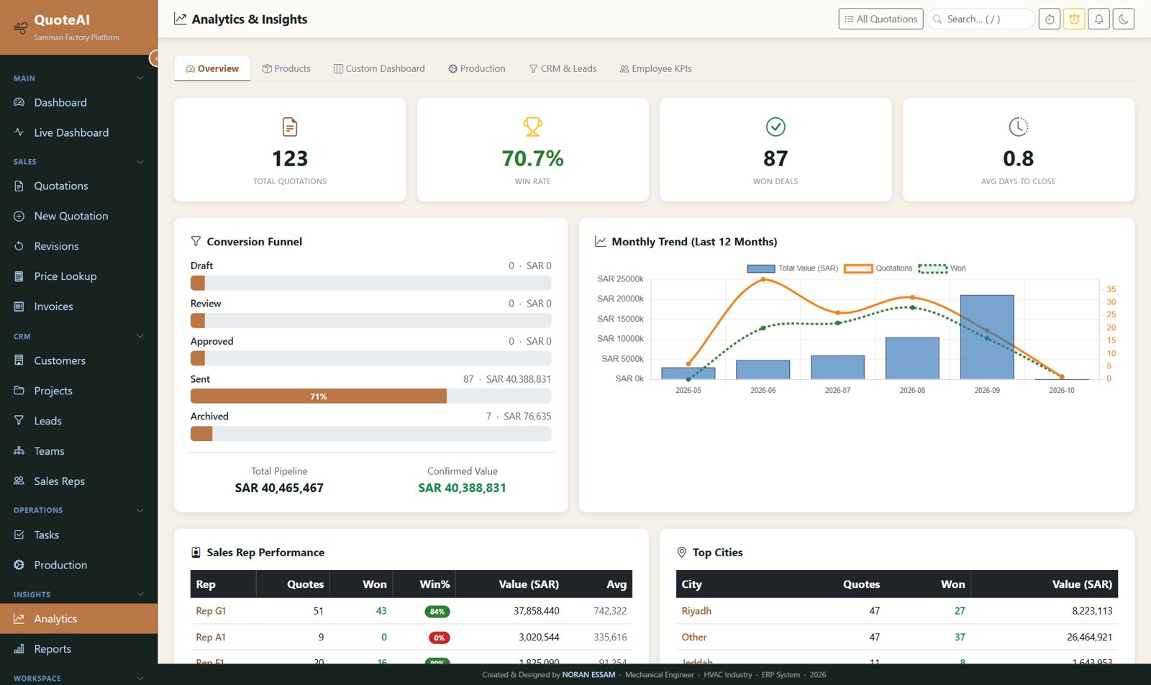The height and width of the screenshot is (685, 1151).
Task: Open the Employee KPIs tab
Action: tap(656, 68)
